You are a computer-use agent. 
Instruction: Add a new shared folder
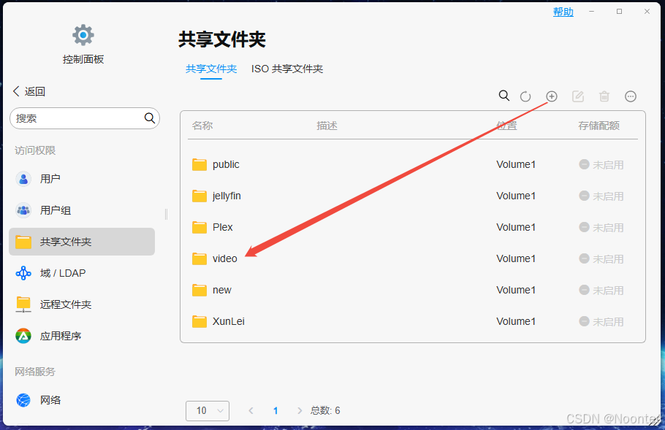(x=551, y=96)
